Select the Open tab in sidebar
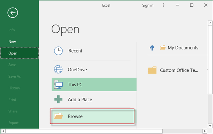This screenshot has width=213, height=134. pos(20,53)
